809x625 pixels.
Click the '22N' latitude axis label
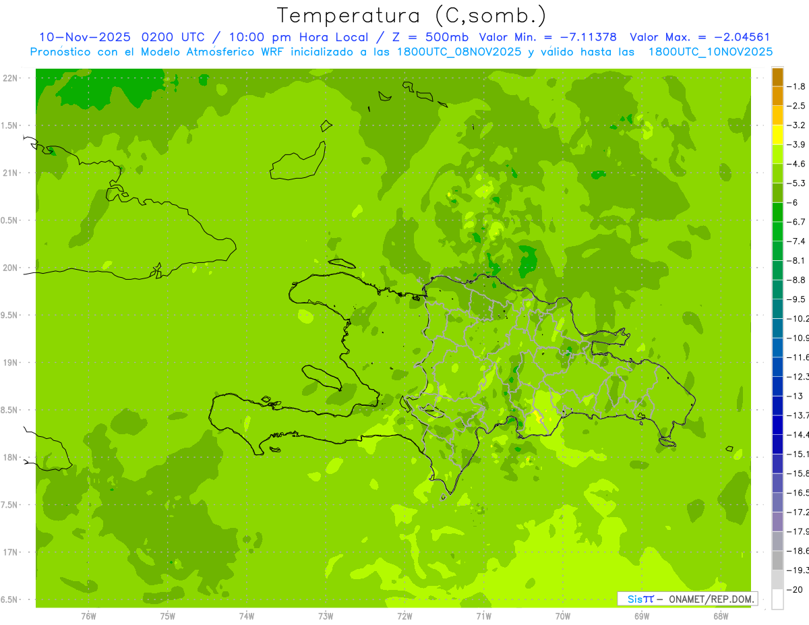(11, 78)
